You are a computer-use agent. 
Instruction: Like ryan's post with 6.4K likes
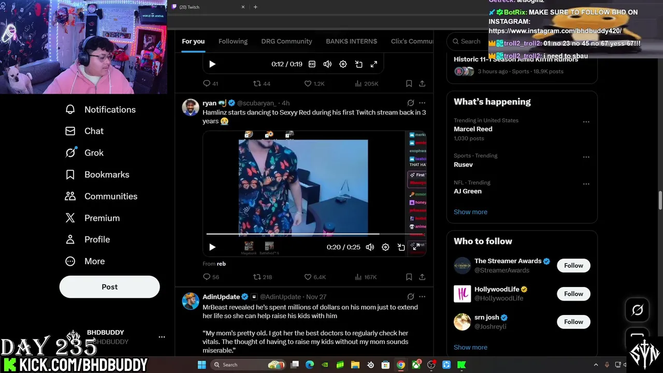click(x=314, y=277)
